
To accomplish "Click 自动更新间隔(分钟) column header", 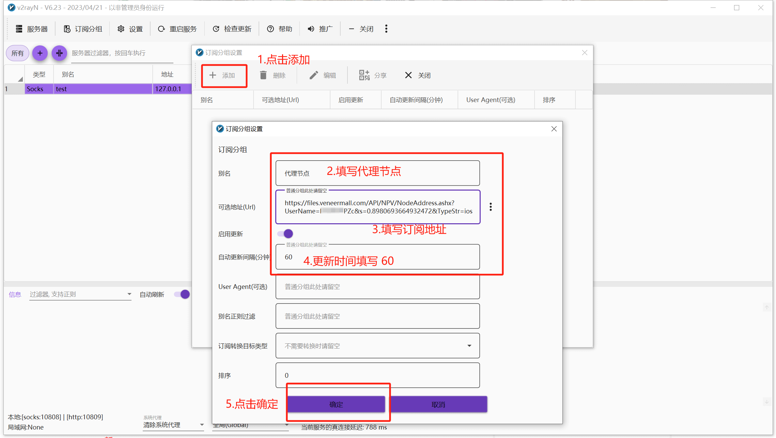I will [419, 100].
